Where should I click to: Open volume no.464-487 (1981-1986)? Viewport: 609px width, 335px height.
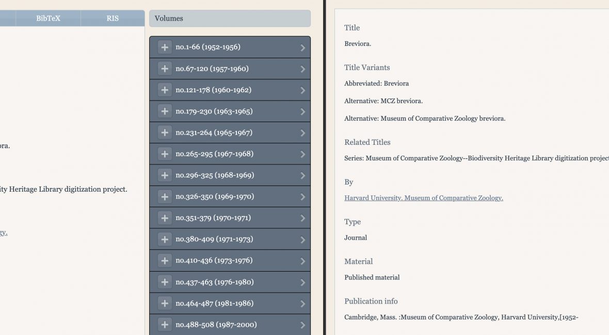tap(214, 304)
